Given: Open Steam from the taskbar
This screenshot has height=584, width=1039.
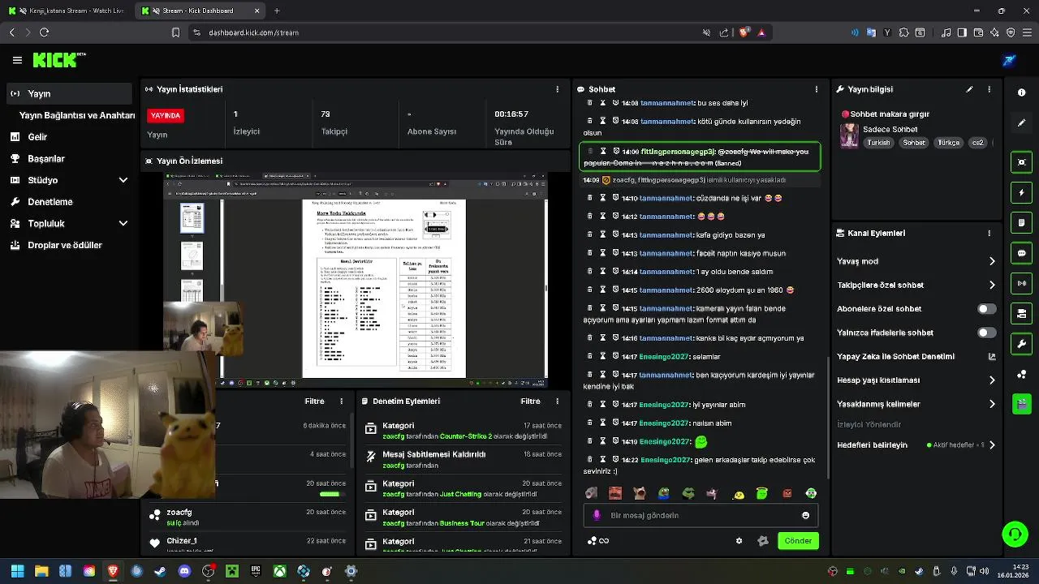Looking at the screenshot, I should tap(161, 571).
